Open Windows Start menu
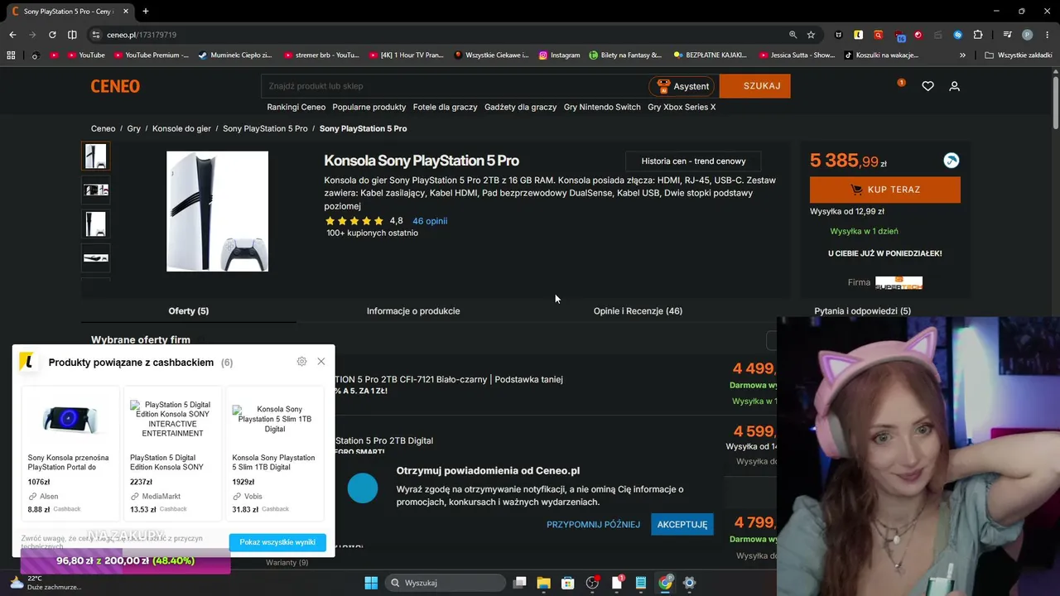Image resolution: width=1060 pixels, height=596 pixels. coord(371,583)
